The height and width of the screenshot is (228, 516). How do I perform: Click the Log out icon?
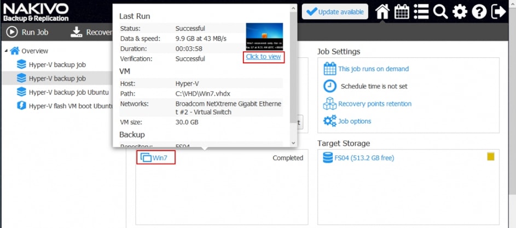(498, 11)
